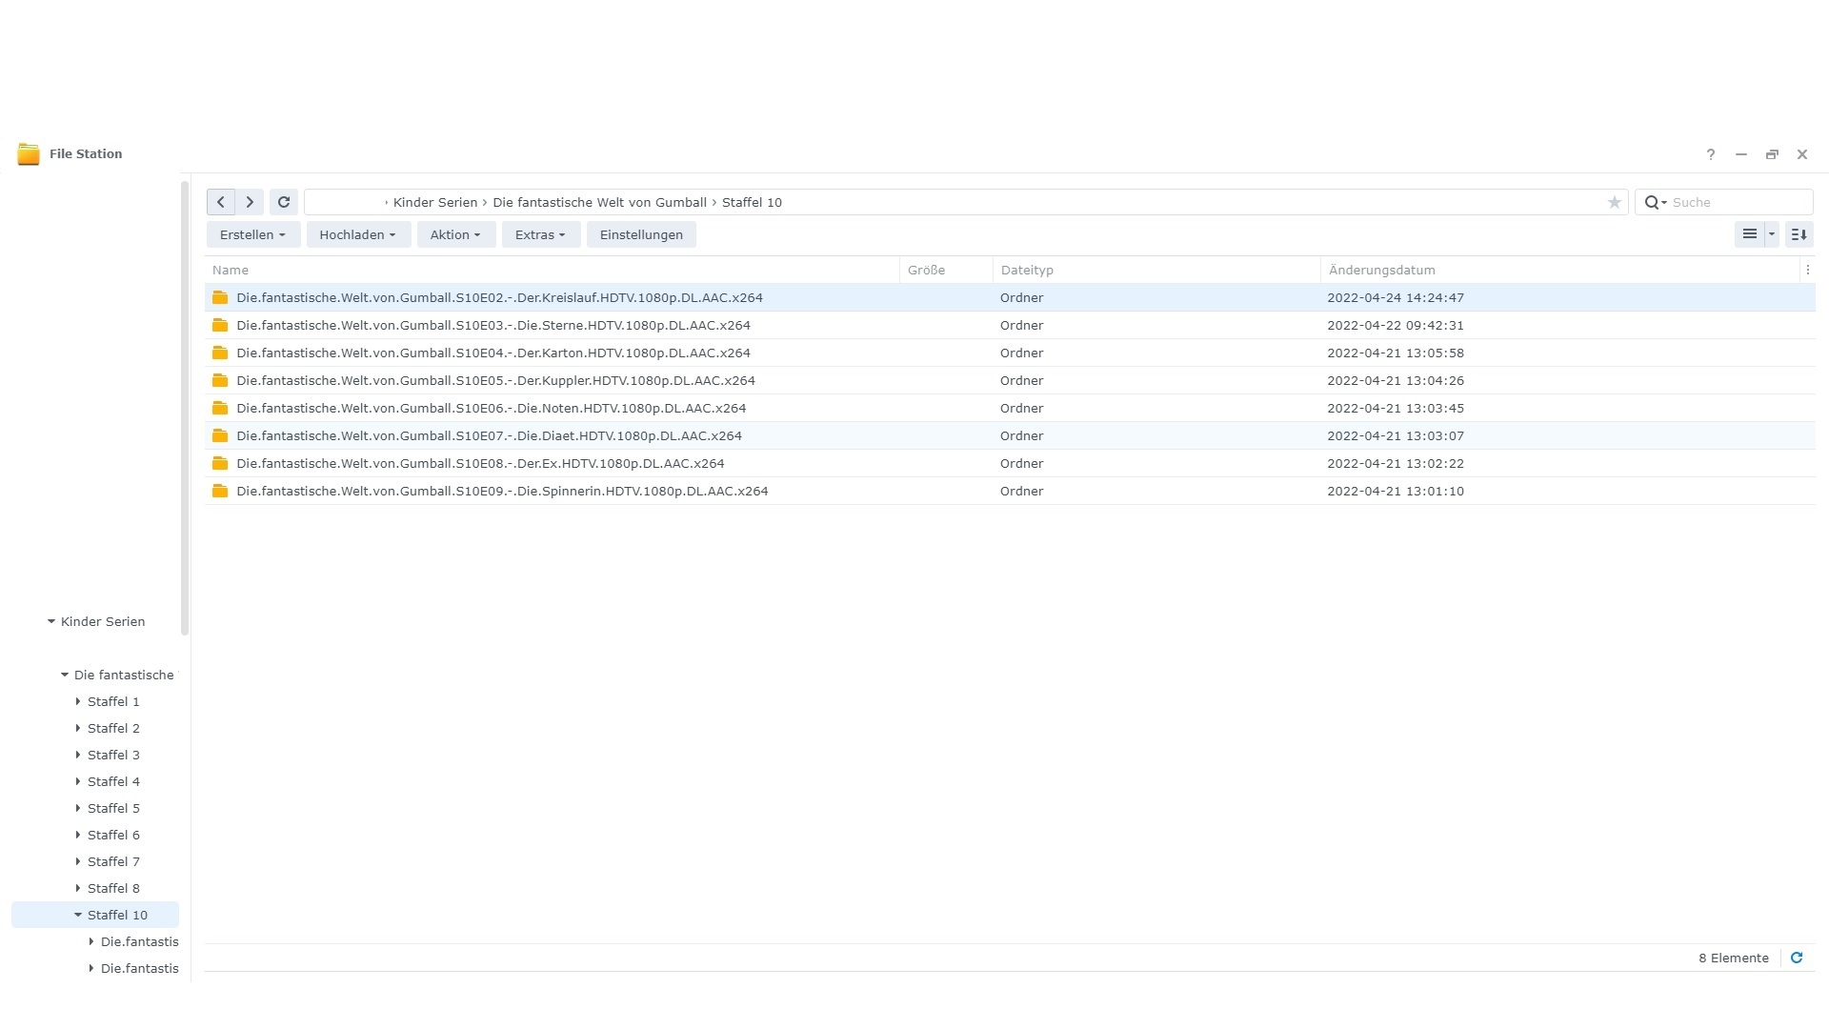Click into the Suche search field
1829x1029 pixels.
(1734, 202)
